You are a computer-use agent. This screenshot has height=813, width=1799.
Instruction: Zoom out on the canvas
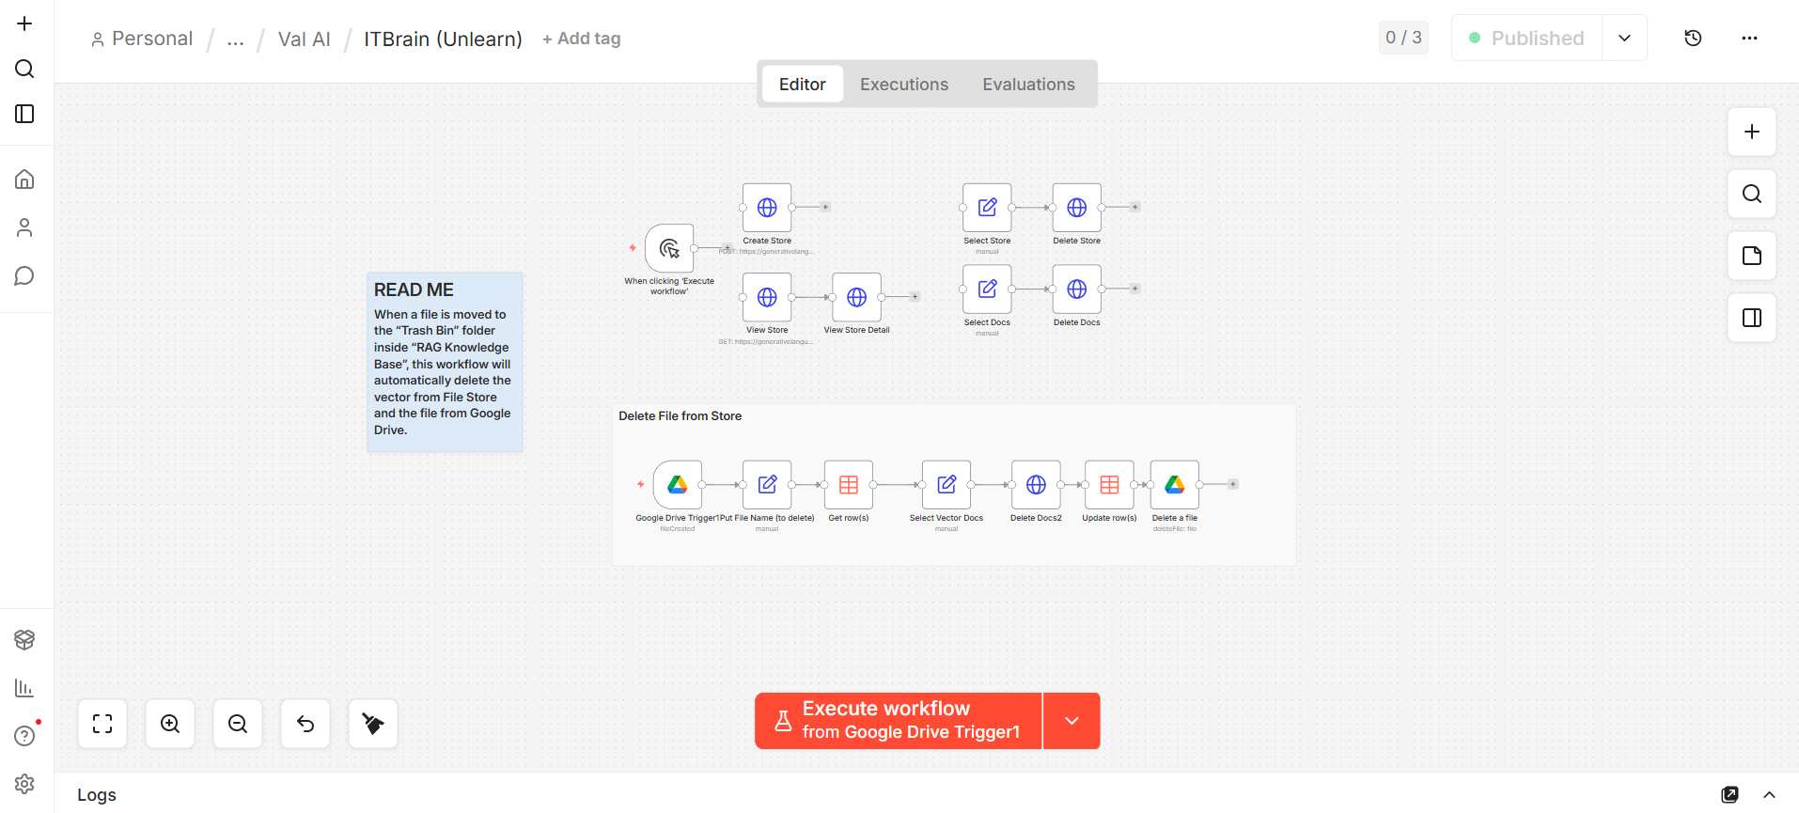coord(238,724)
